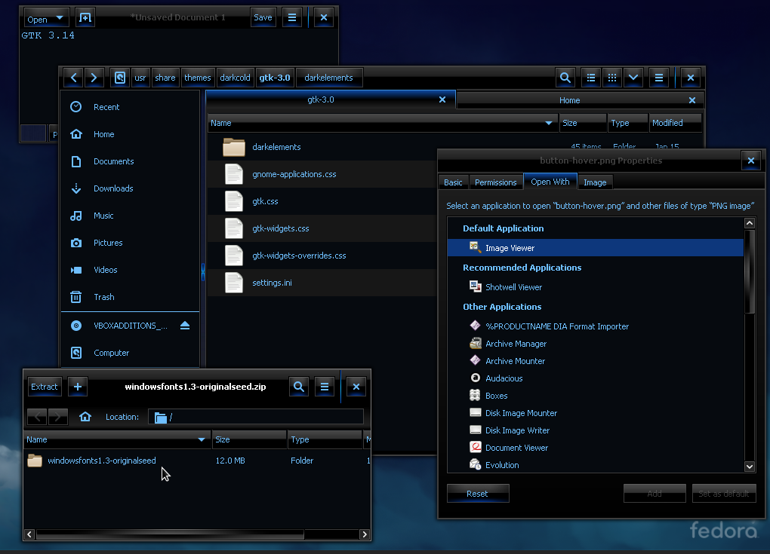Image resolution: width=770 pixels, height=554 pixels.
Task: Click the Type column header in file manager
Action: [x=627, y=123]
